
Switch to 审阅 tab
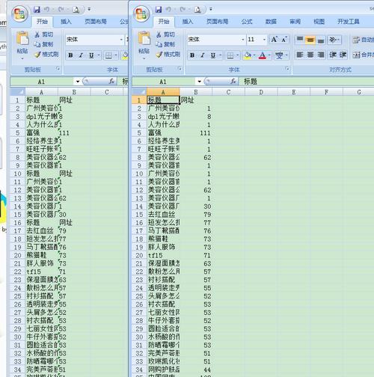(x=295, y=22)
